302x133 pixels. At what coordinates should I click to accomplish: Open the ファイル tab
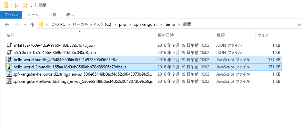pos(11,14)
